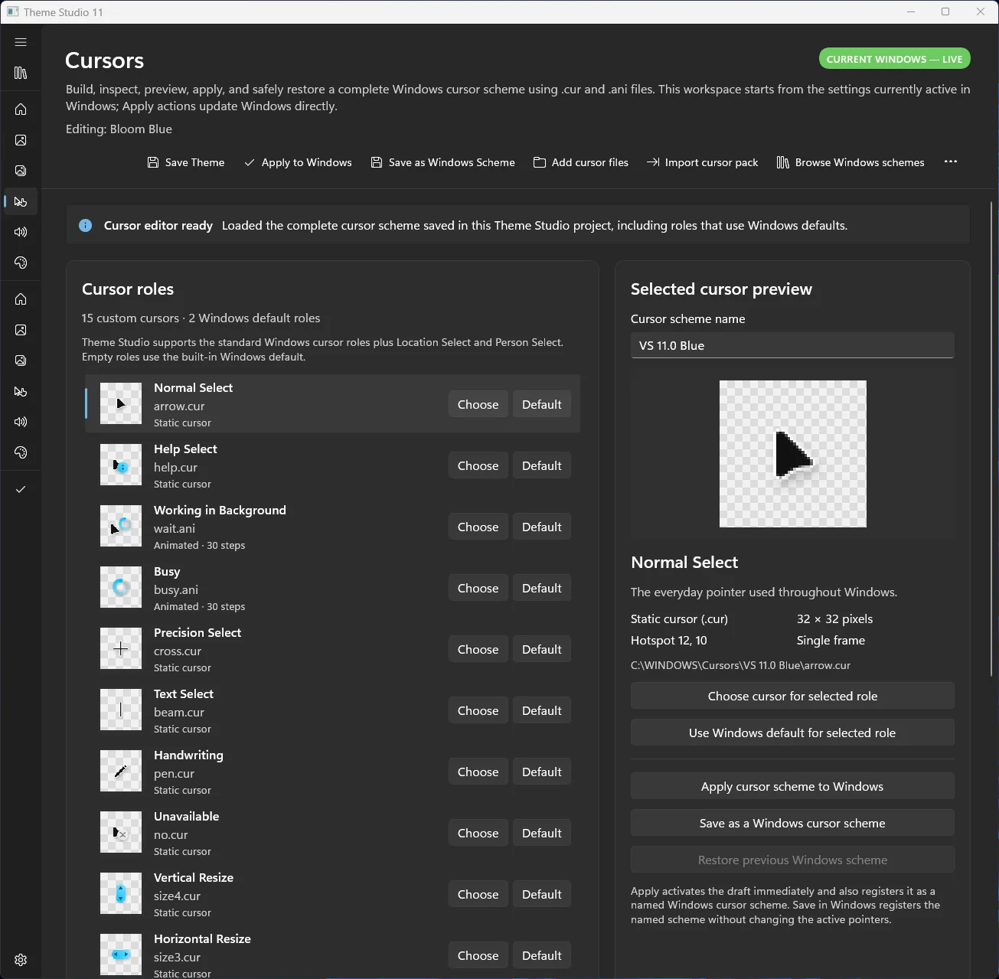
Task: Reset Handwriting to Default
Action: 541,772
